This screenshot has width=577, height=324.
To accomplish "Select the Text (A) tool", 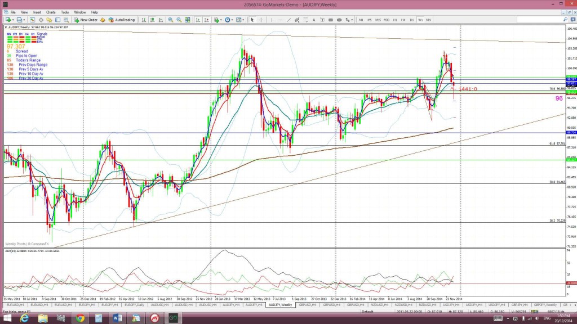I will 314,20.
